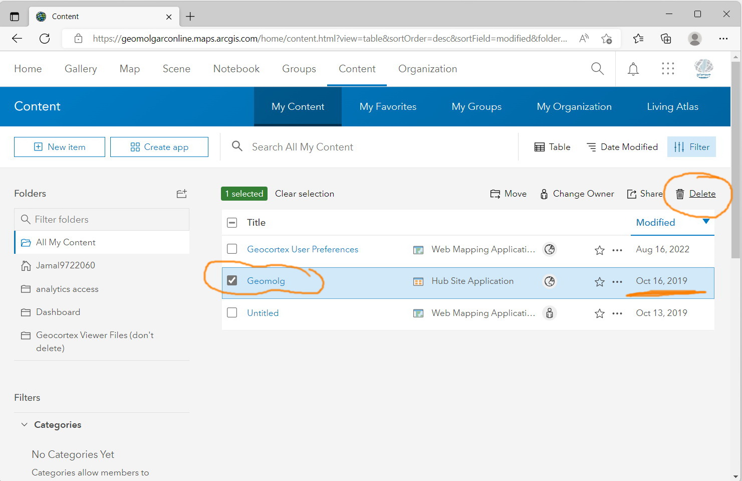Create a new folder next to Folders heading
The height and width of the screenshot is (481, 742).
click(181, 194)
